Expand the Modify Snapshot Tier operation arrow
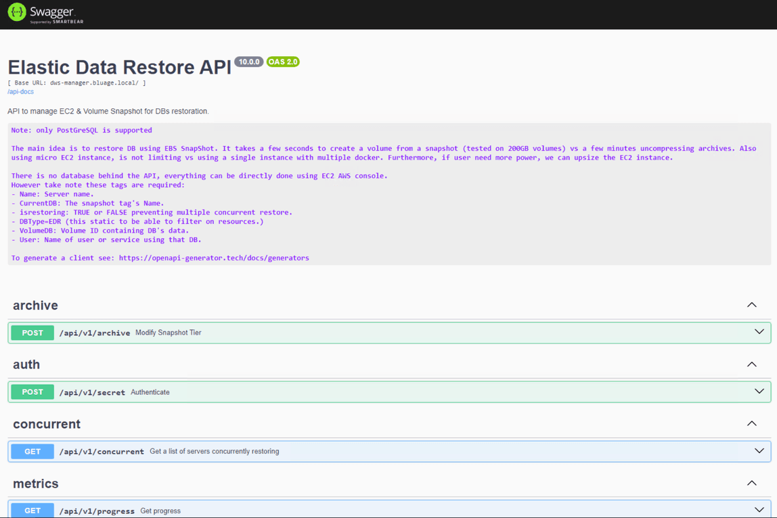 [759, 332]
